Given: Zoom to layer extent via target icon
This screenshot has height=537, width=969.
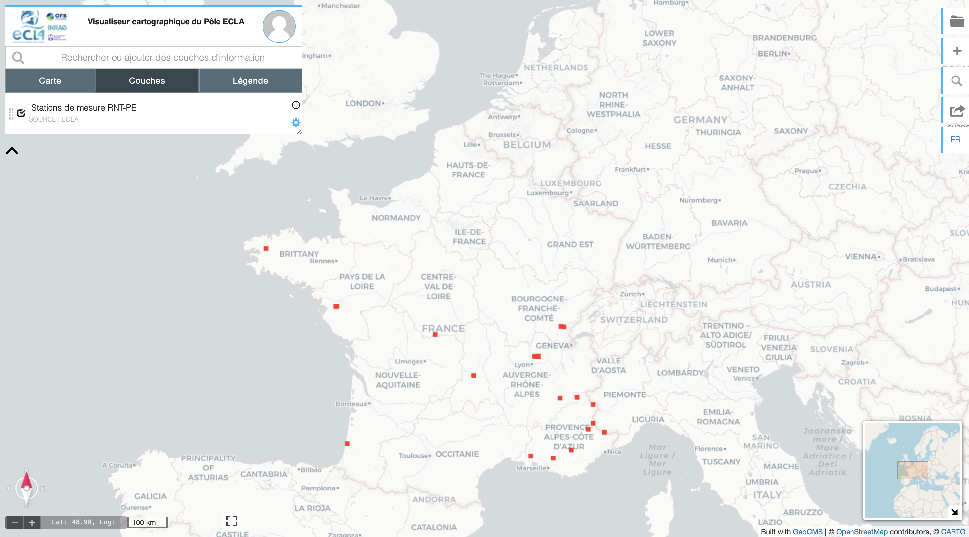Looking at the screenshot, I should [296, 105].
